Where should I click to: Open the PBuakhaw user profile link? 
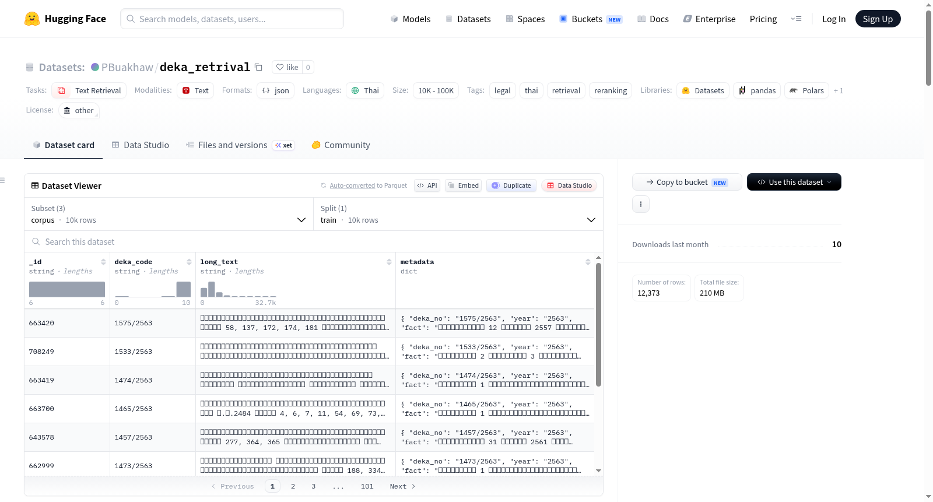pyautogui.click(x=127, y=67)
